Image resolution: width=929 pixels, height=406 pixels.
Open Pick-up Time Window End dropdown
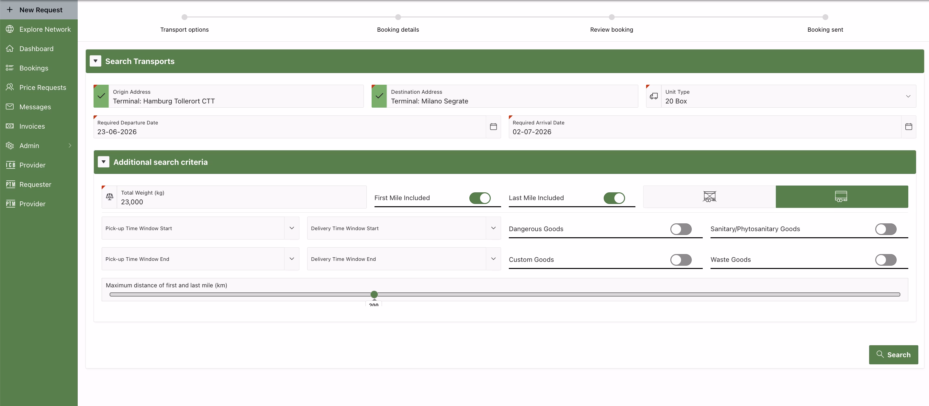[x=292, y=259]
